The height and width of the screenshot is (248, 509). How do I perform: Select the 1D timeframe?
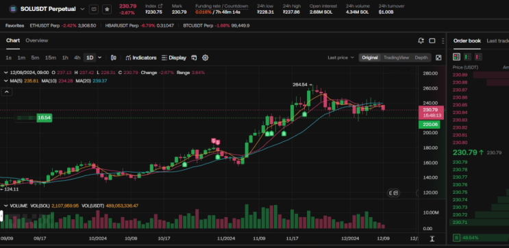tap(90, 58)
